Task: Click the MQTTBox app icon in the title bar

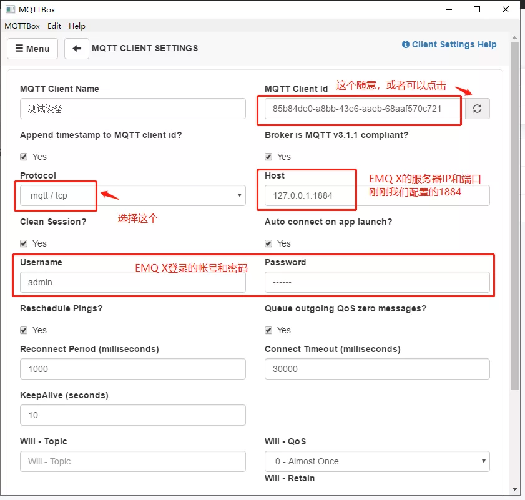Action: point(11,9)
